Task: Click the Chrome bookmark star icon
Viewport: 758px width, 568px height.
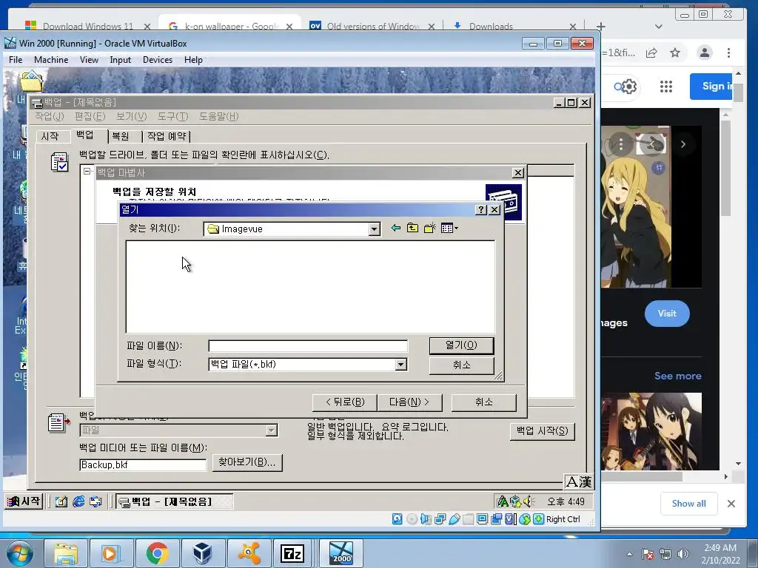Action: (x=675, y=53)
